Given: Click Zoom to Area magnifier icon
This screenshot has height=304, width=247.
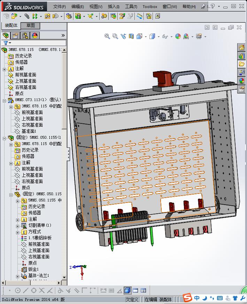Looking at the screenshot, I should (115, 36).
